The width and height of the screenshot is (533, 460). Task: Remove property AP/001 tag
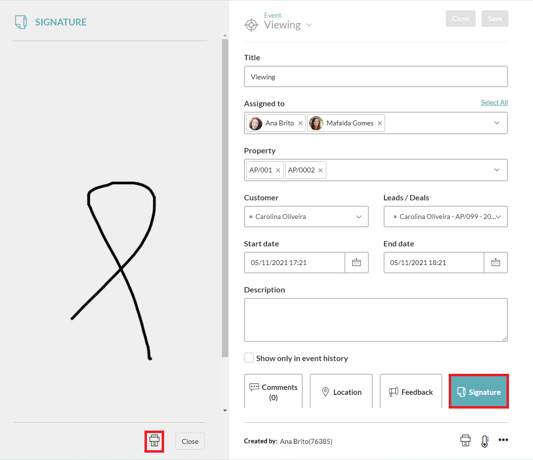pyautogui.click(x=278, y=170)
